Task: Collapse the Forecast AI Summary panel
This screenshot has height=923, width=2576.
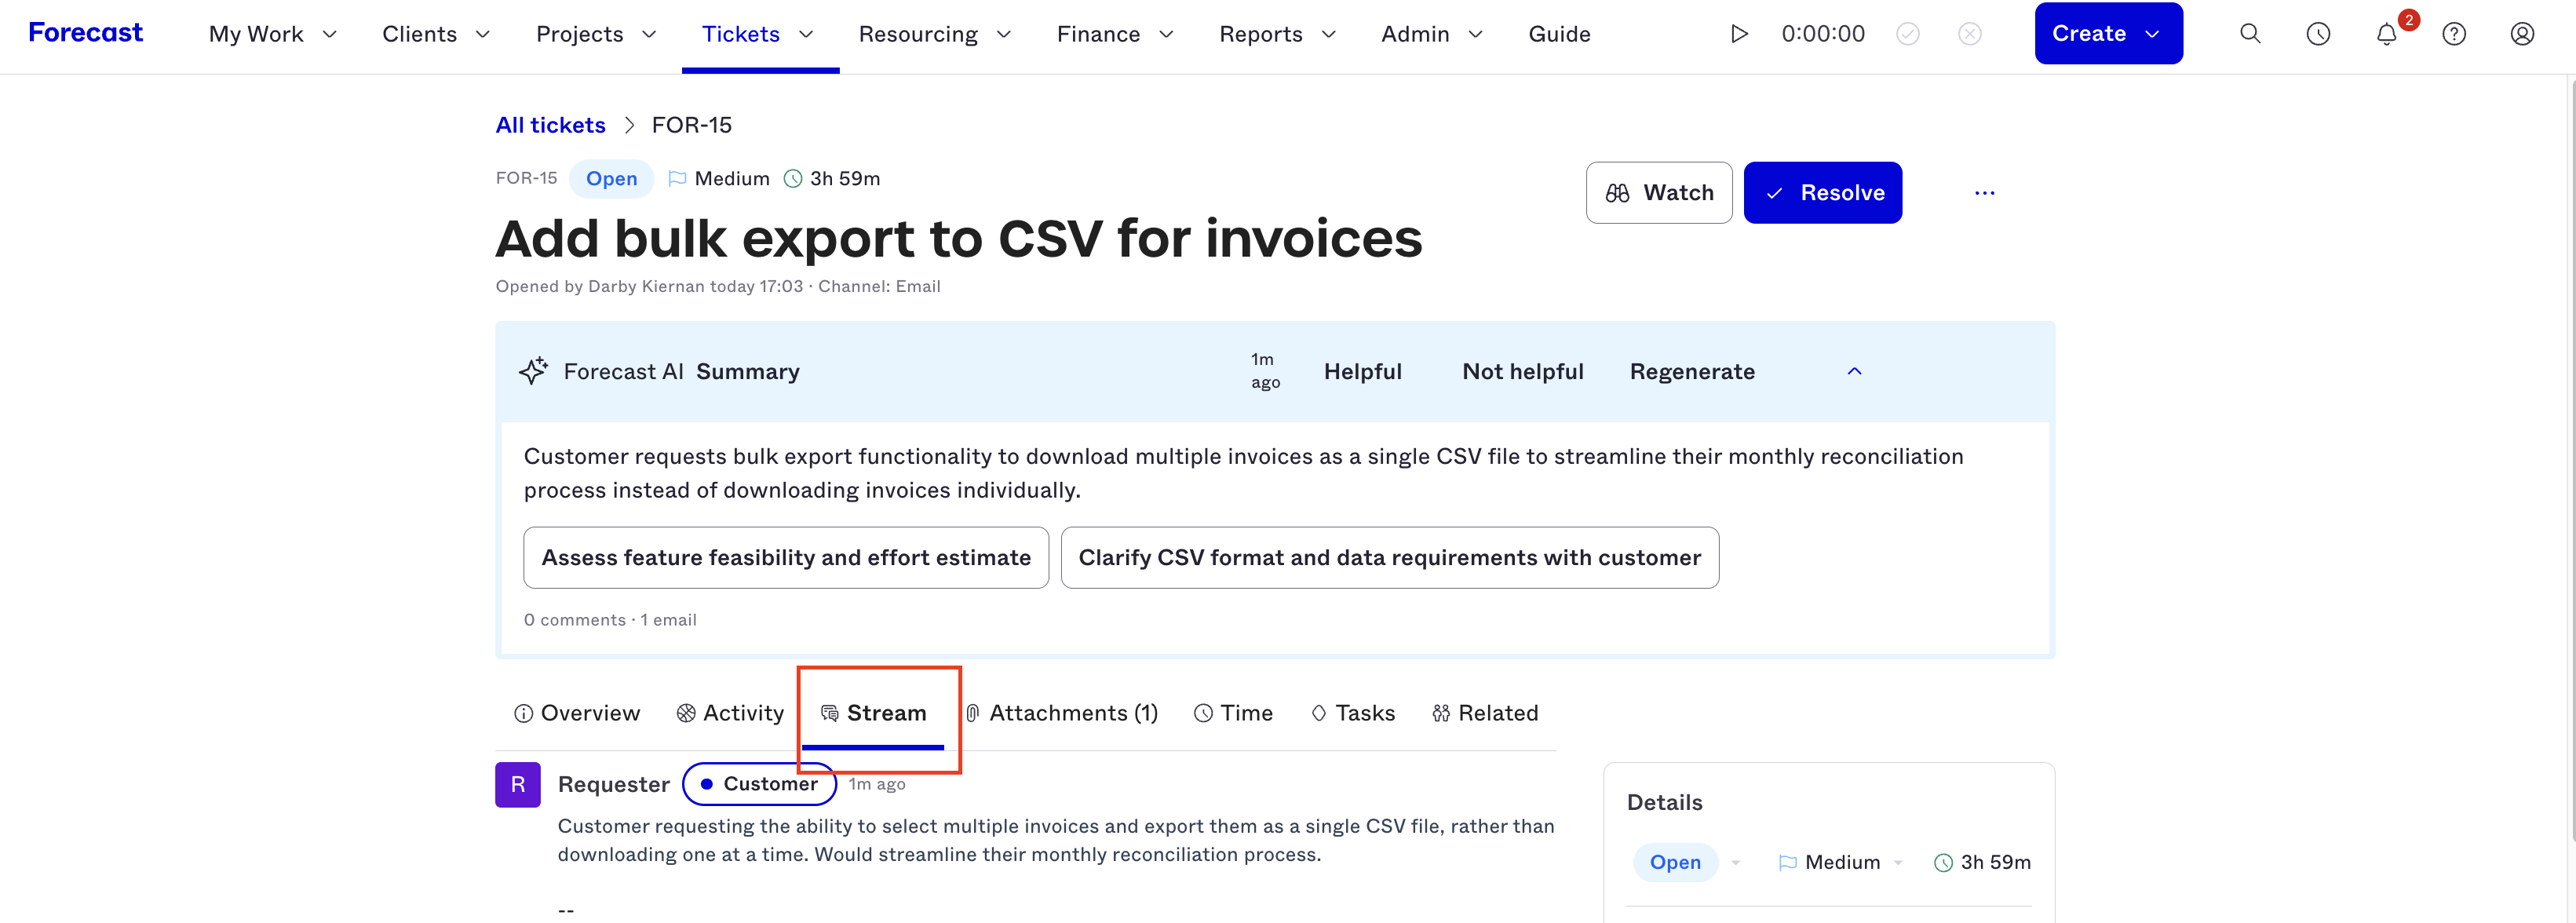Action: click(x=1854, y=372)
